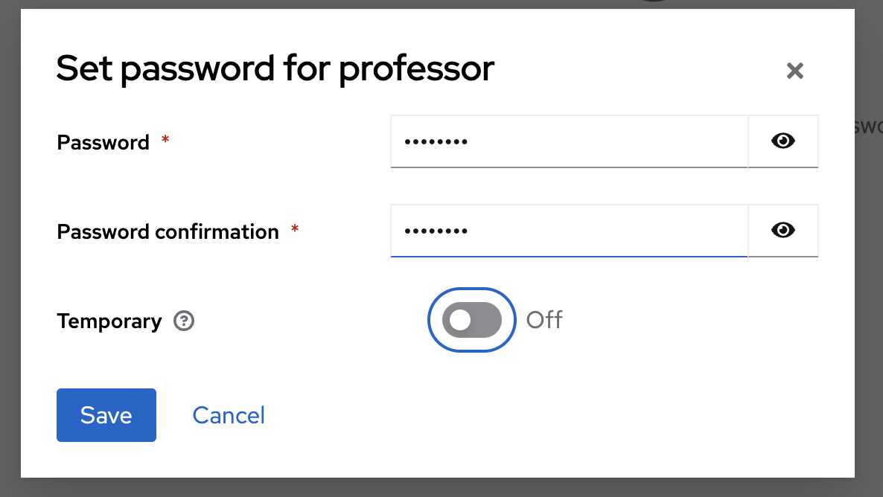Focus the Password confirmation input field
This screenshot has height=497, width=883.
569,231
